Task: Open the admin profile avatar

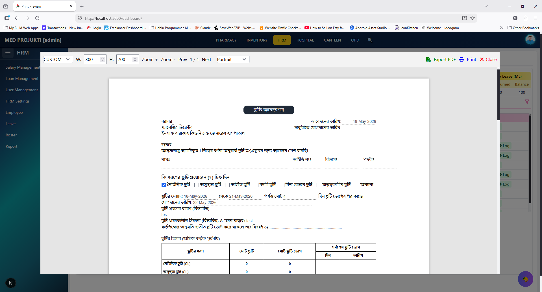Action: pyautogui.click(x=530, y=40)
